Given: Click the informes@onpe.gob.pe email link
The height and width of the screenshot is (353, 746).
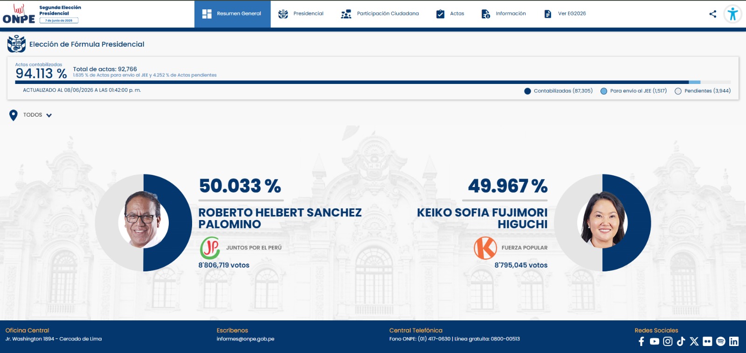Looking at the screenshot, I should pyautogui.click(x=245, y=339).
